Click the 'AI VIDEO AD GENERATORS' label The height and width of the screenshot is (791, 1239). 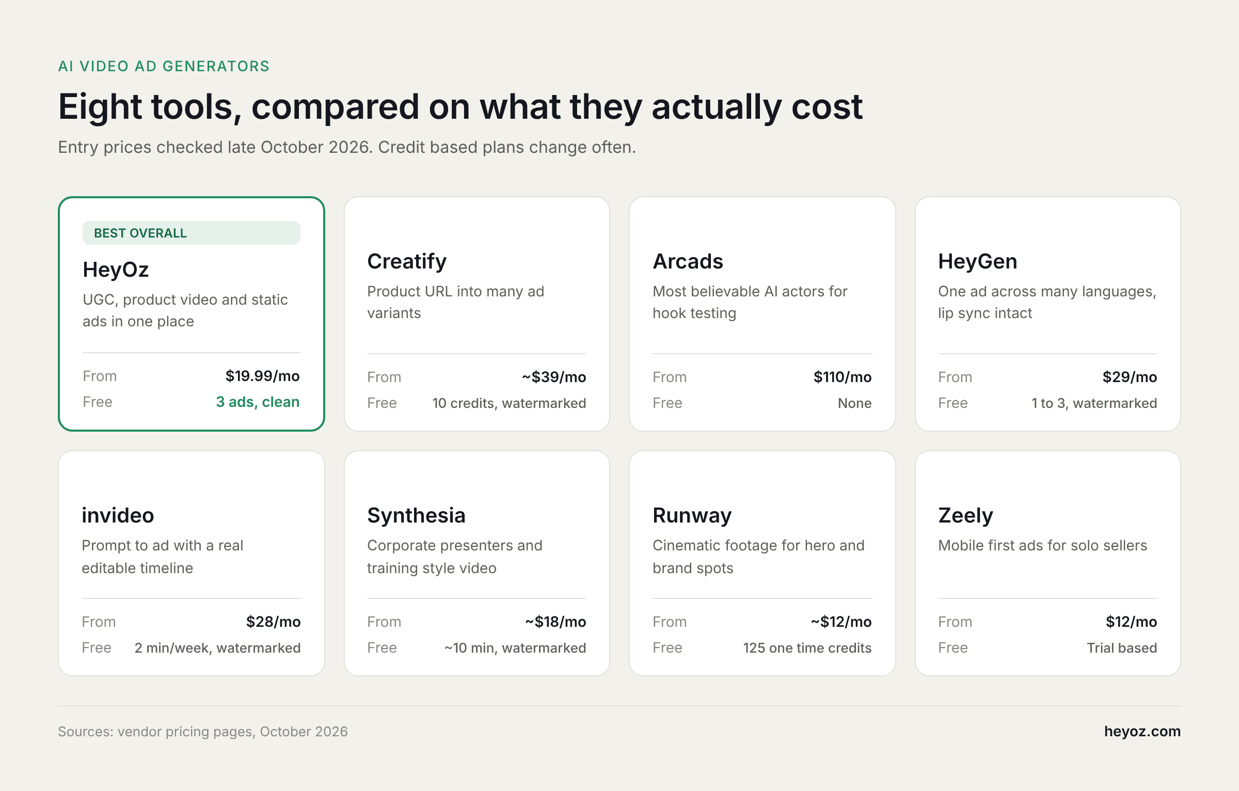pyautogui.click(x=164, y=66)
